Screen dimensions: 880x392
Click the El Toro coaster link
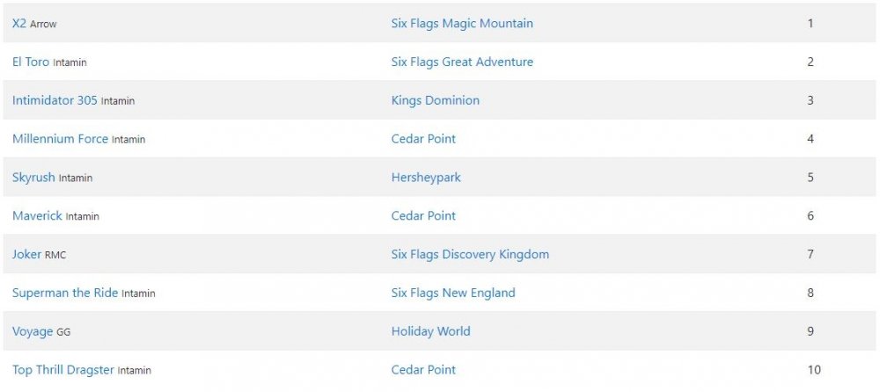[31, 62]
